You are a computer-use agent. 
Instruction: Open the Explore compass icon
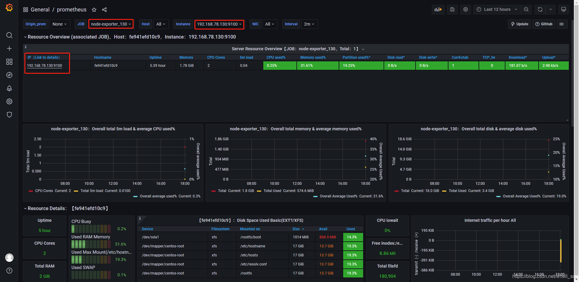point(9,75)
